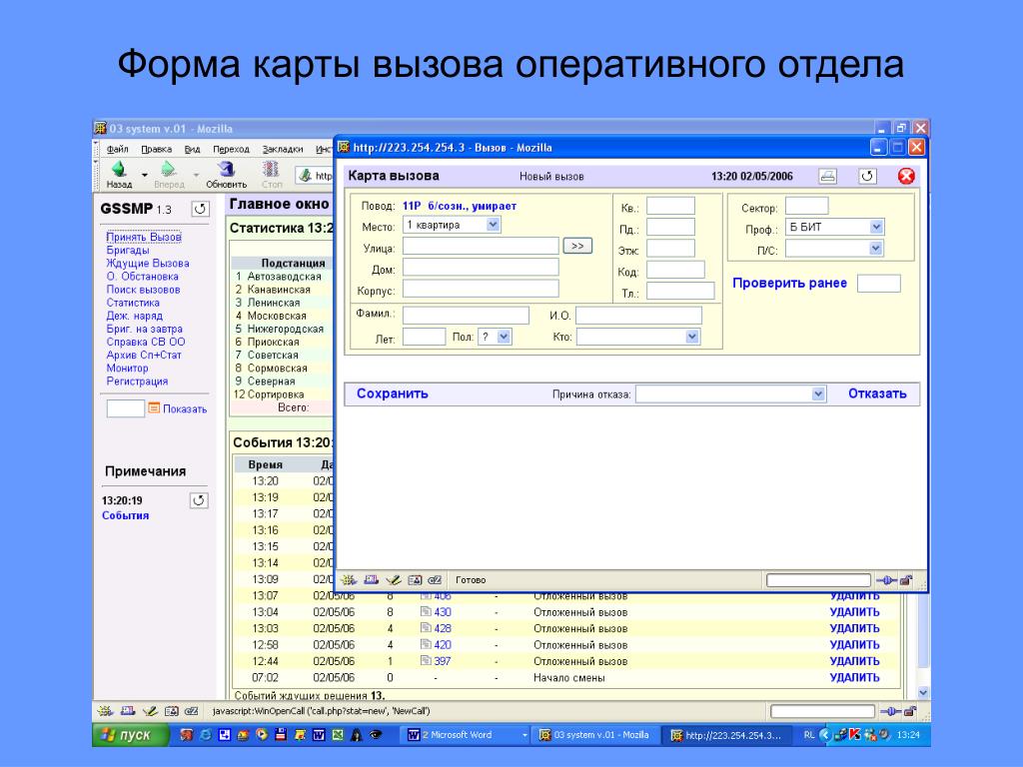Click the refresh icon next to GSSMP 1.3
The width and height of the screenshot is (1023, 767).
(x=200, y=209)
